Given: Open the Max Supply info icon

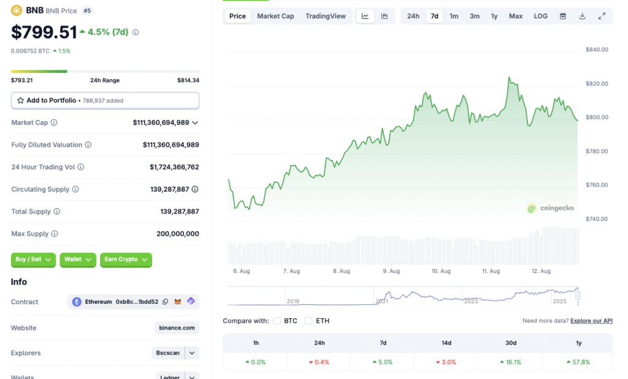Looking at the screenshot, I should [x=55, y=233].
